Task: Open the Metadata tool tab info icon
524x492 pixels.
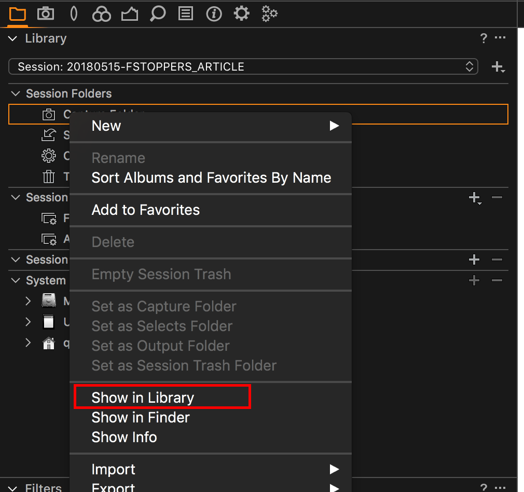Action: coord(214,14)
